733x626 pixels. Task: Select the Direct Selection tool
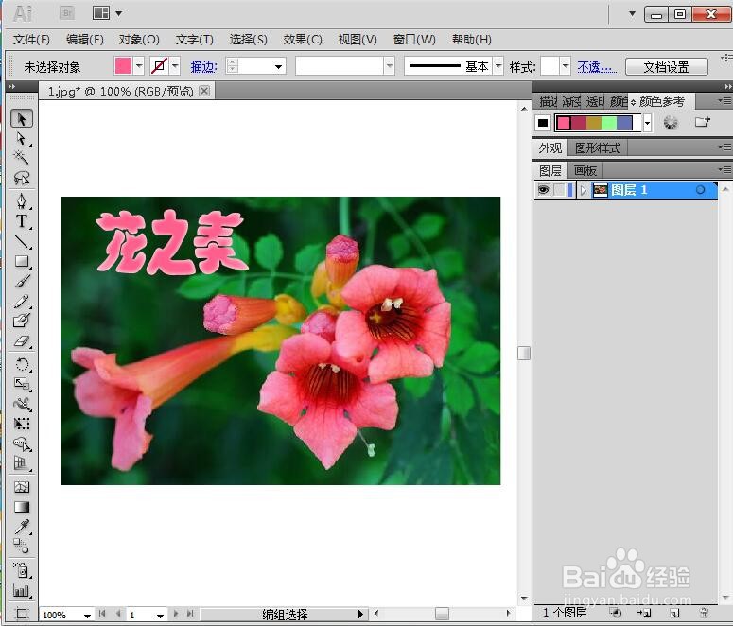click(x=22, y=138)
